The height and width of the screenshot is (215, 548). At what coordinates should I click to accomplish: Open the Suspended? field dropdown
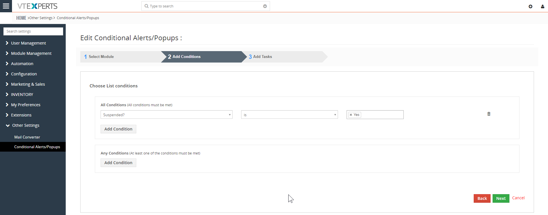(x=166, y=115)
